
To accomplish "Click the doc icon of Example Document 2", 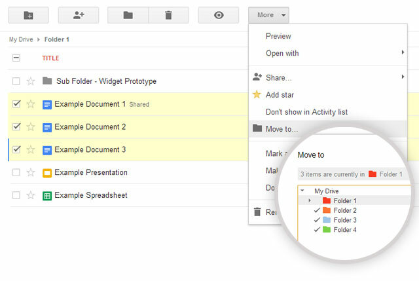I will coord(47,127).
